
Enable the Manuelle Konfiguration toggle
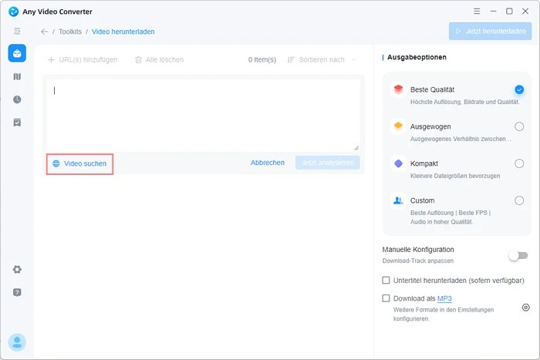coord(518,255)
